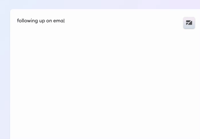Click the letter "g" ending "following"
Viewport: 200px width, 139px height.
(x=36, y=21)
